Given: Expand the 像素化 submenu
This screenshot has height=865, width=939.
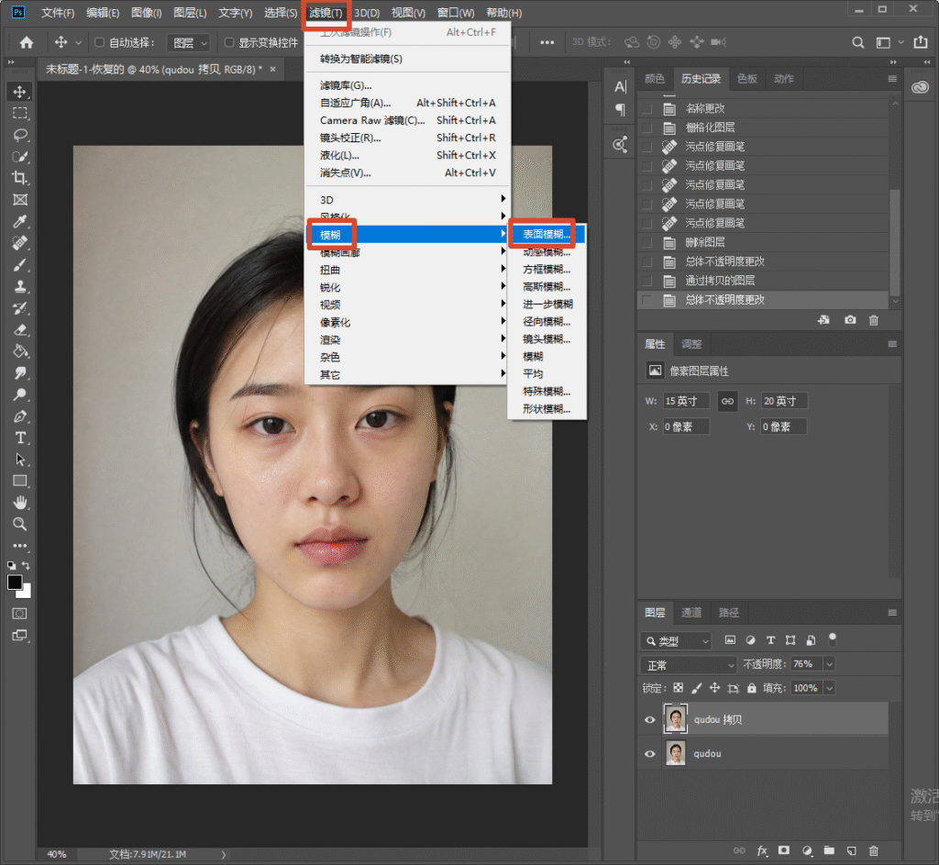Looking at the screenshot, I should (407, 322).
